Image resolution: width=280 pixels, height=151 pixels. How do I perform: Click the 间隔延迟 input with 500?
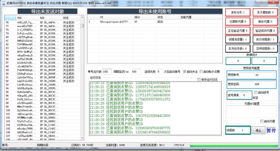[x=136, y=72]
